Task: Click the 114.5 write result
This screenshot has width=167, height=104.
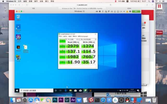Action: (x=89, y=51)
